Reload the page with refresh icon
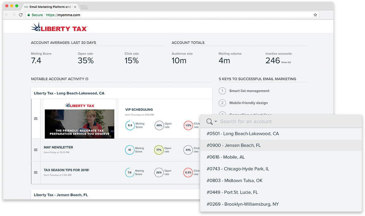 [21, 15]
